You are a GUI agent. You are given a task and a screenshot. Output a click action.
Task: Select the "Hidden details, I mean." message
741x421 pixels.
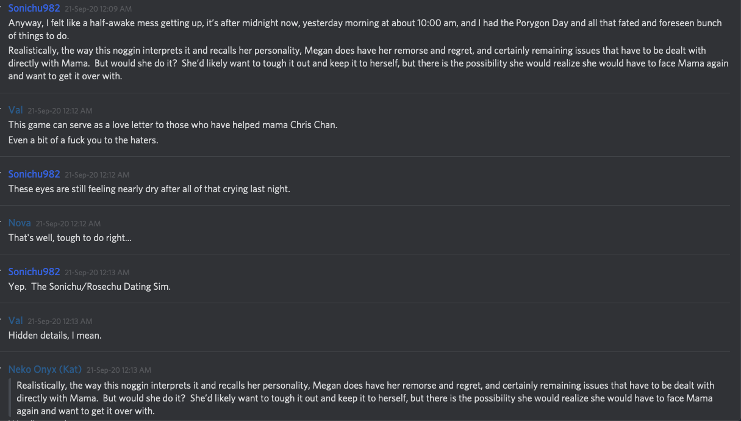tap(54, 336)
